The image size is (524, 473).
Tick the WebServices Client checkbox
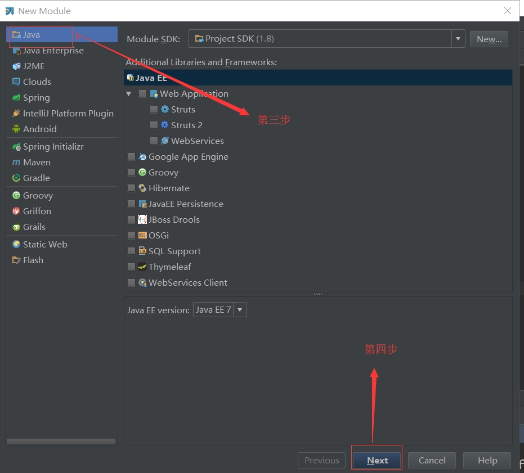point(131,282)
